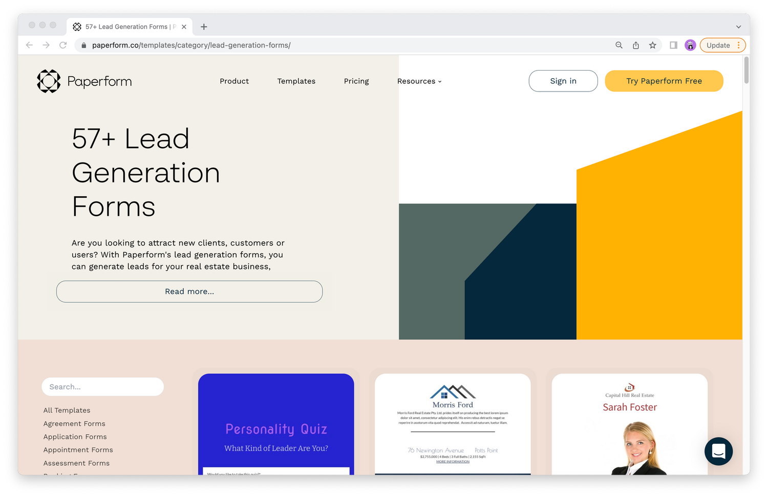Screen dimensions: 768x497
Task: Toggle the browser side panel icon
Action: [x=673, y=46]
